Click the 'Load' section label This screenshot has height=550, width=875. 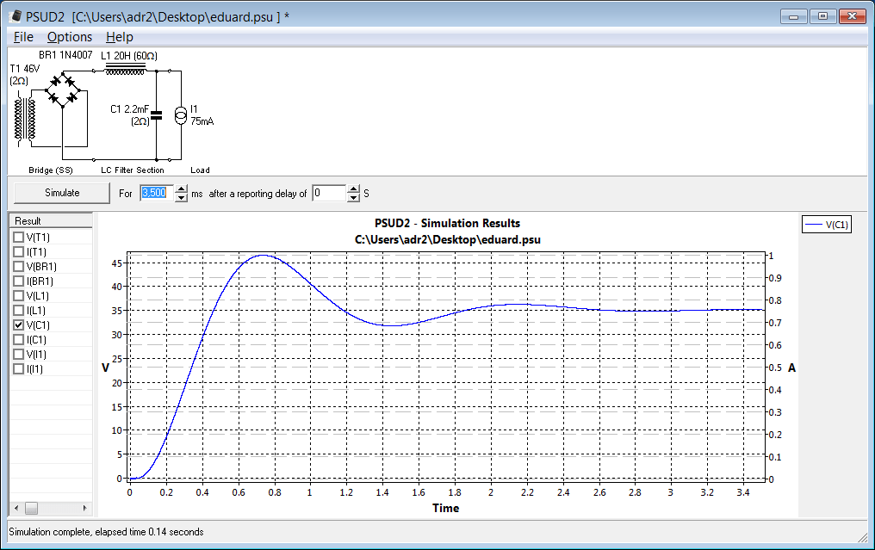(201, 170)
